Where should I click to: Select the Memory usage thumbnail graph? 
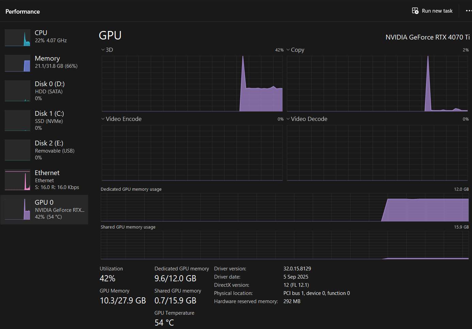pyautogui.click(x=17, y=63)
